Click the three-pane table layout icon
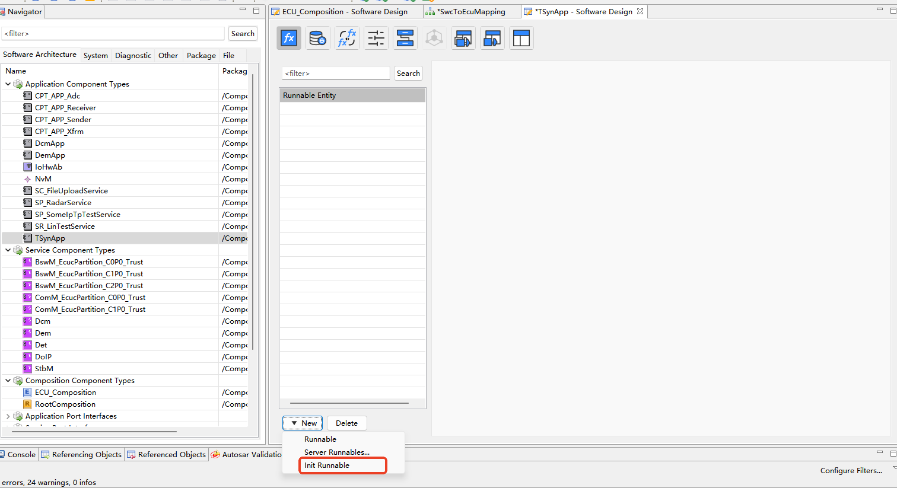Screen dimensions: 897x488 (x=521, y=39)
